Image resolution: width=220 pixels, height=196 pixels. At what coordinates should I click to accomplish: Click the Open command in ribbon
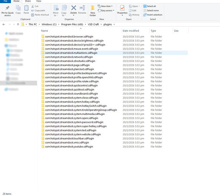[134, 6]
